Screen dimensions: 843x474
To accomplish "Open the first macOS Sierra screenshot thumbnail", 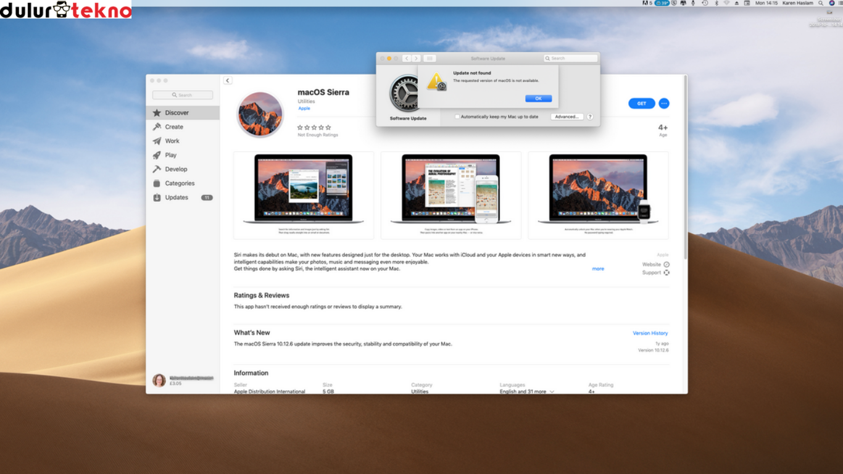I will tap(304, 195).
